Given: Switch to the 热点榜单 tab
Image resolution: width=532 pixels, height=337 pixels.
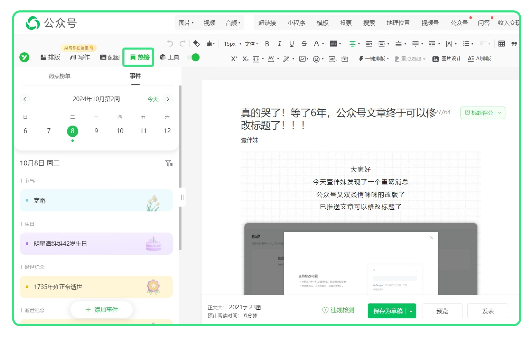Looking at the screenshot, I should pos(59,76).
